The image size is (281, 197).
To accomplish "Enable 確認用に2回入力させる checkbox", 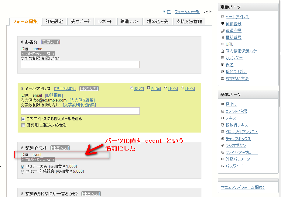I will [23, 125].
